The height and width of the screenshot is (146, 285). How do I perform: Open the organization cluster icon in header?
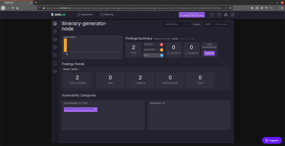tap(226, 15)
